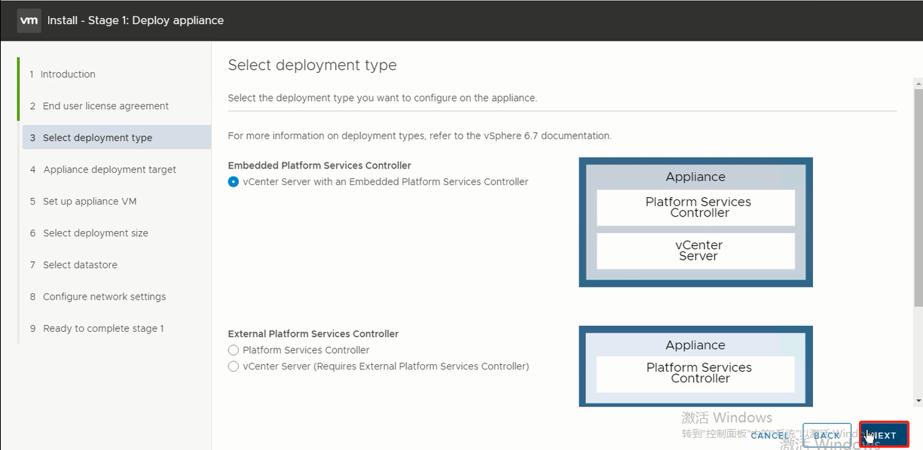The image size is (923, 450).
Task: Click the scrollbar down arrow
Action: click(918, 401)
